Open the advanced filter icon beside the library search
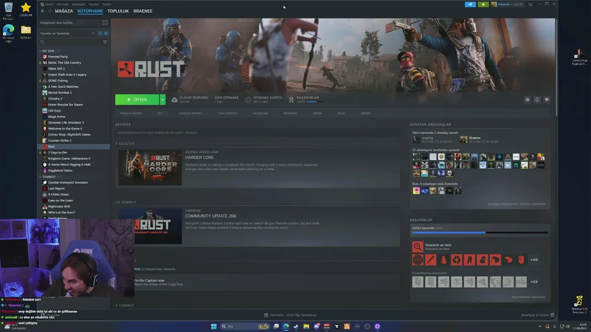The width and height of the screenshot is (591, 332). click(105, 42)
